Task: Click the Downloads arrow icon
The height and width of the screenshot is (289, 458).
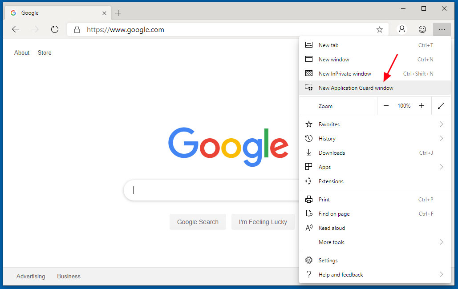Action: click(308, 153)
